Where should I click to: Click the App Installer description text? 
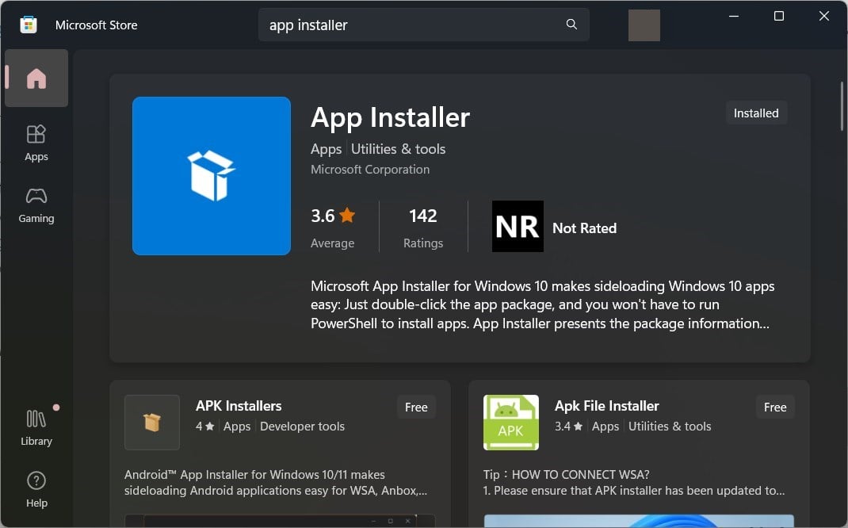[x=542, y=304]
